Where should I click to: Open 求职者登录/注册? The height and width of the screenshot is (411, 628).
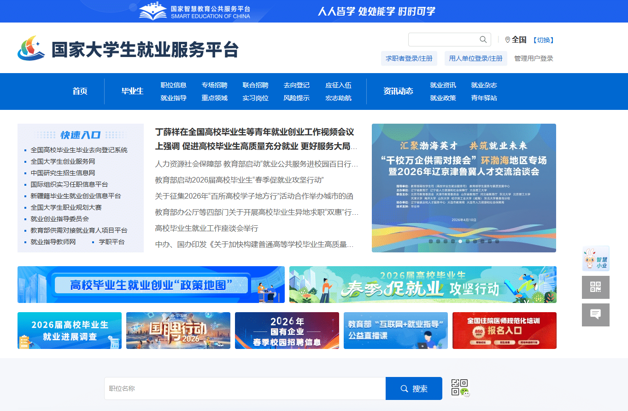409,58
